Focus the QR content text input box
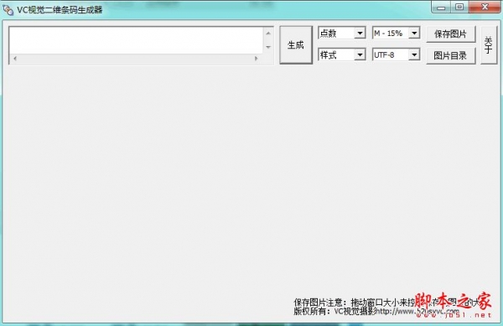 pyautogui.click(x=136, y=40)
